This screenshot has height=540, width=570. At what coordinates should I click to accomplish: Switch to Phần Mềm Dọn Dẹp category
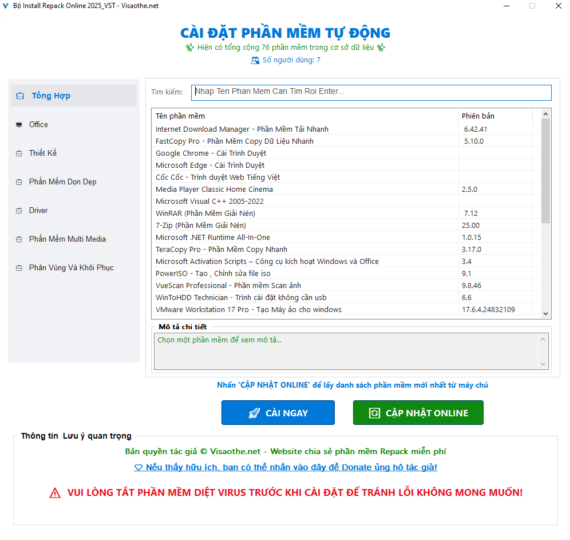(x=74, y=182)
